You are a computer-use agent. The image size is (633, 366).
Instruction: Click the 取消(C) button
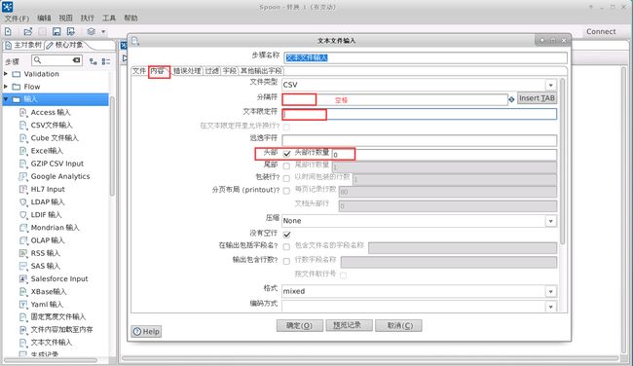398,326
